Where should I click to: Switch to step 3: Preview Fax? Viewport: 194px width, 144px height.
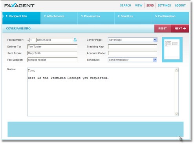click(96, 18)
